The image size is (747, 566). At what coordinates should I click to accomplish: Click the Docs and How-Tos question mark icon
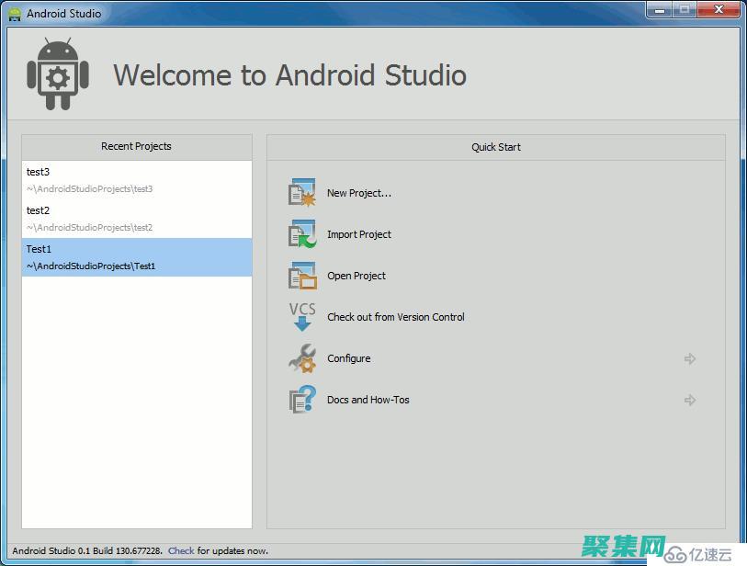tap(302, 400)
